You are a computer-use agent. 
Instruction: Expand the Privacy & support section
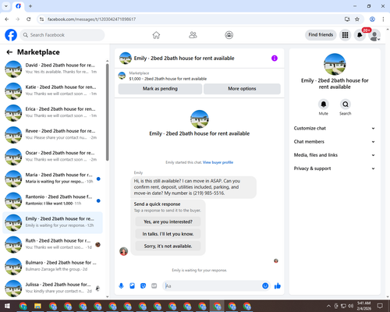point(335,168)
